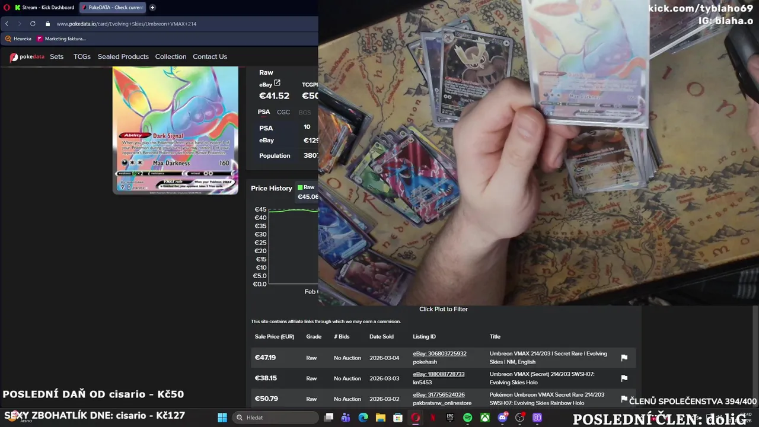Click the 2026-03-03 date sold cell
This screenshot has height=427, width=759.
point(384,378)
